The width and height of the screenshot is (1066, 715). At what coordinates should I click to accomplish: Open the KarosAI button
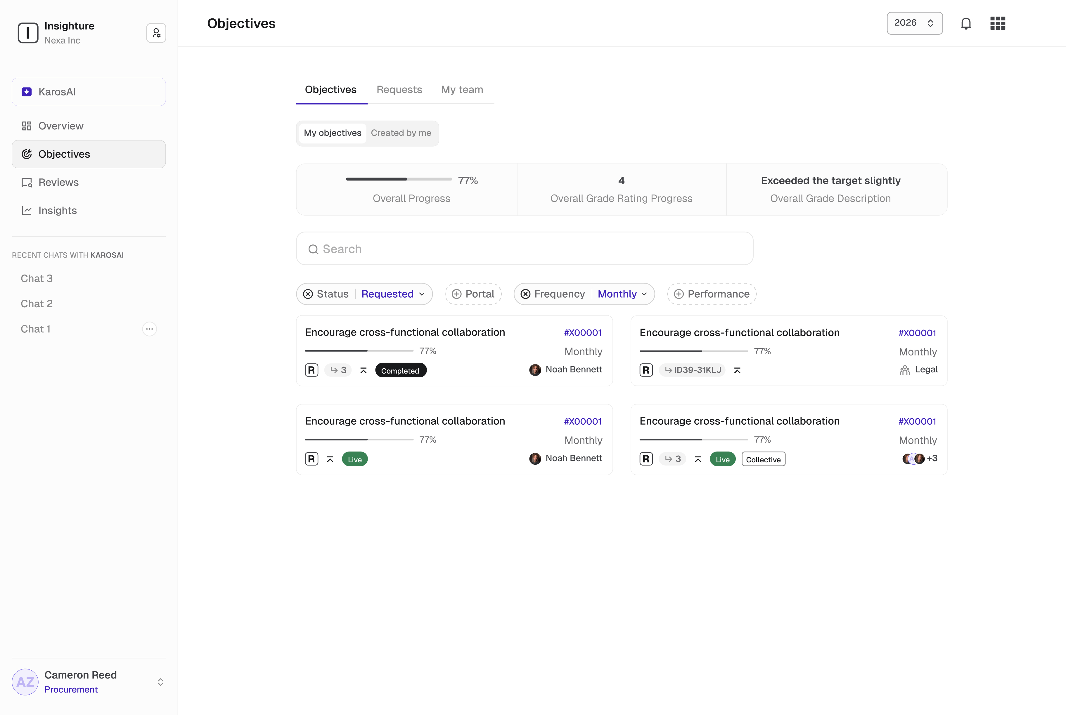click(x=89, y=92)
